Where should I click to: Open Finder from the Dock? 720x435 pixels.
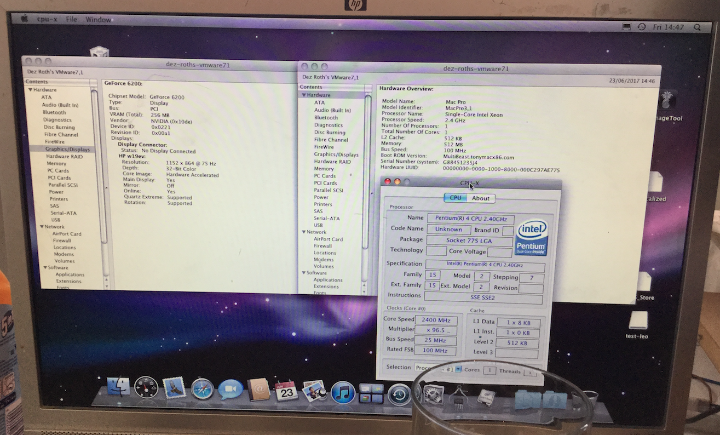pos(118,387)
